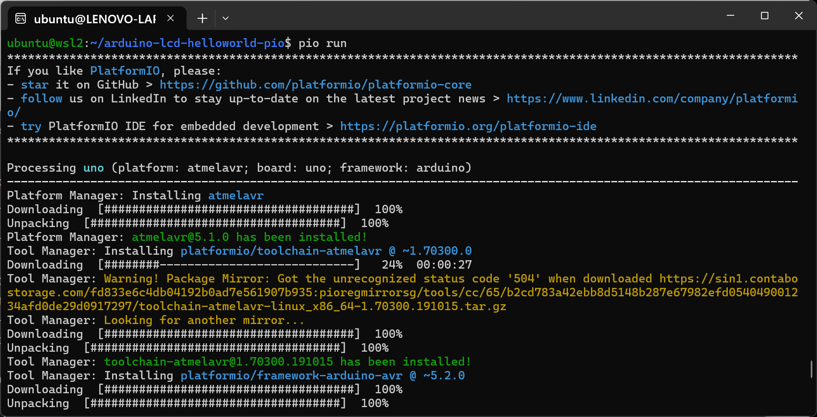The image size is (817, 417).
Task: Open a new tab with the plus button
Action: click(202, 18)
